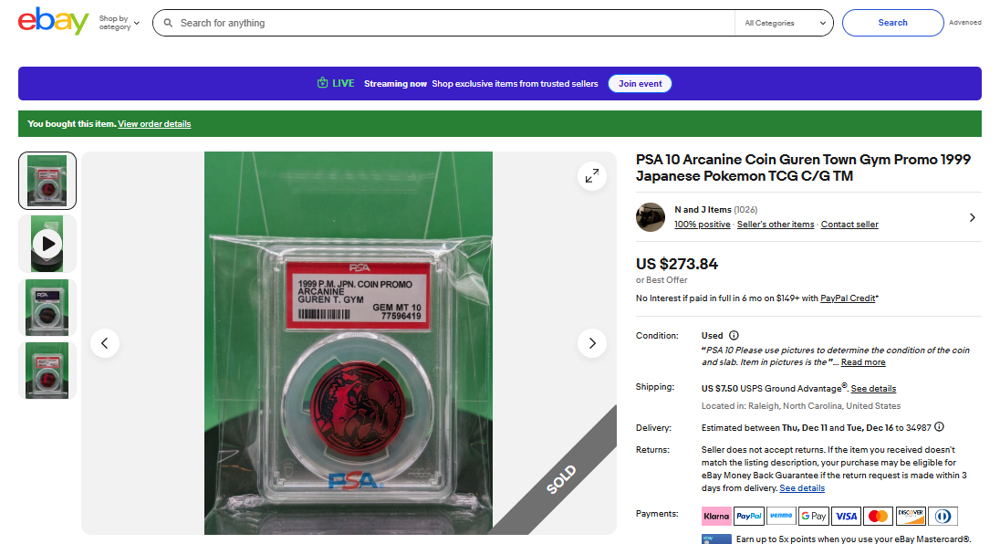Open condition info icon next to Used

(734, 336)
